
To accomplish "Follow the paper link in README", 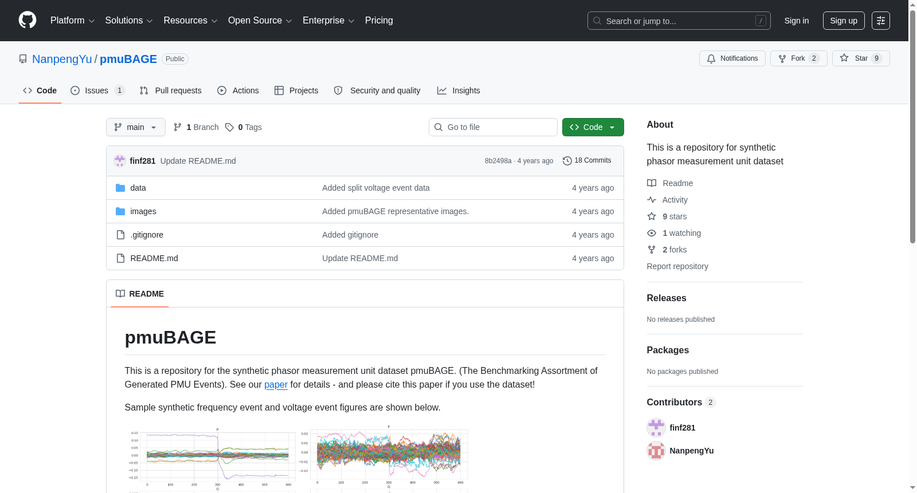I will pos(276,385).
